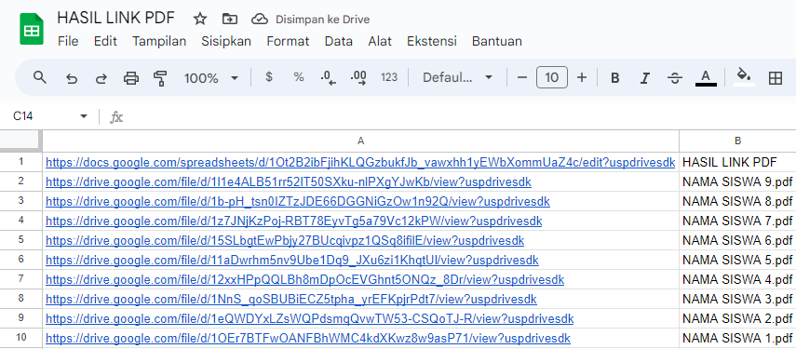Open the Format menu
796x349 pixels.
point(288,41)
